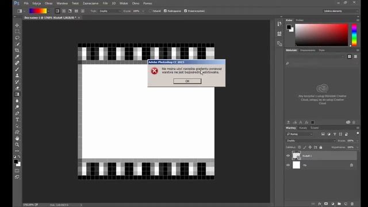Open the Edycja menu
This screenshot has width=368, height=207.
[36, 3]
